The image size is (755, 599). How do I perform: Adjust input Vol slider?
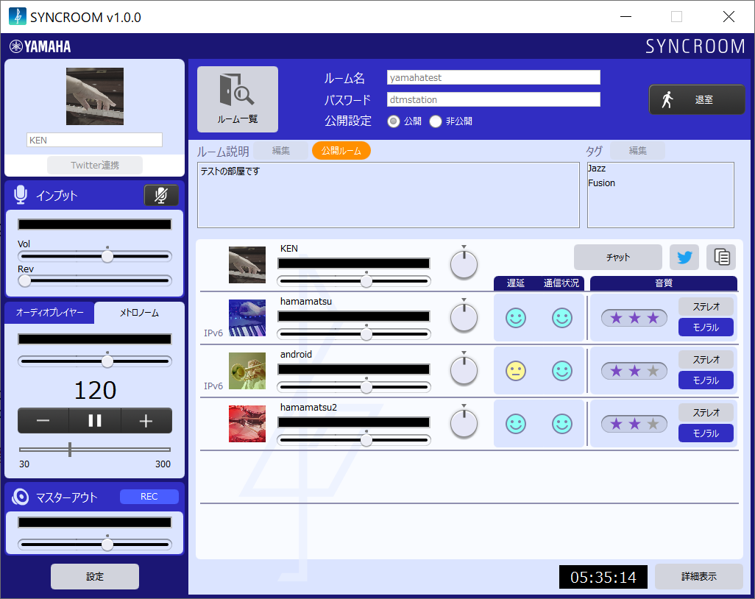click(95, 256)
